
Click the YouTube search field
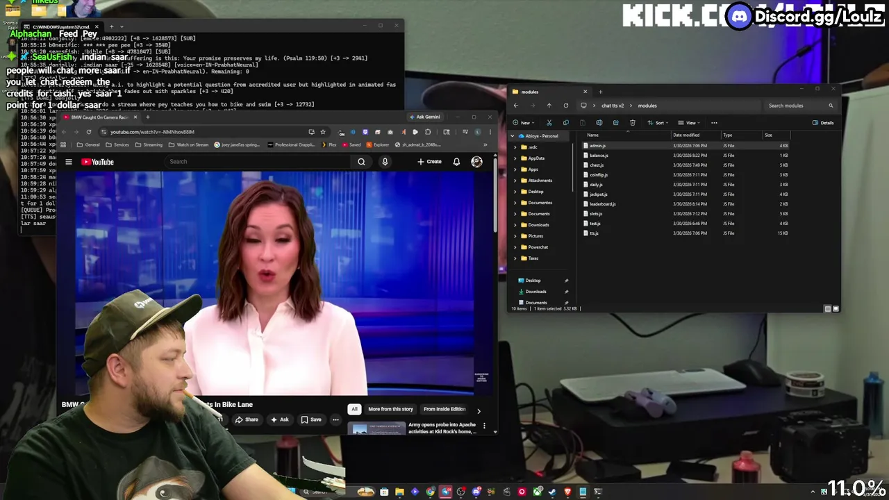257,162
